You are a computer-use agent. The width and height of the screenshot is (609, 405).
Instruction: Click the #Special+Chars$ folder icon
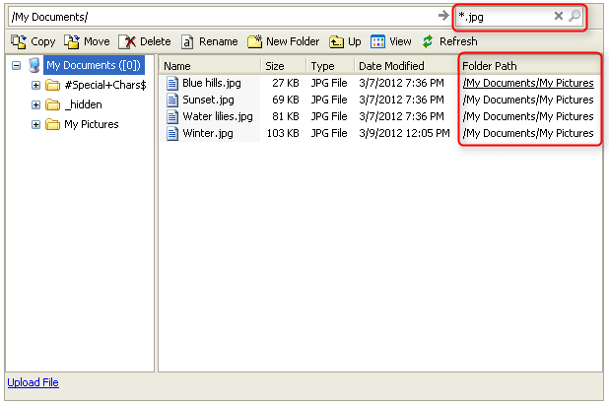[52, 85]
